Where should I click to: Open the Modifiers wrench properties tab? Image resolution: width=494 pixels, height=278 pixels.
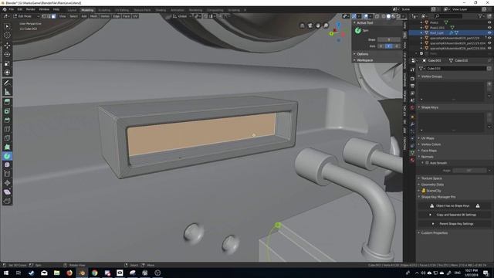point(412,124)
